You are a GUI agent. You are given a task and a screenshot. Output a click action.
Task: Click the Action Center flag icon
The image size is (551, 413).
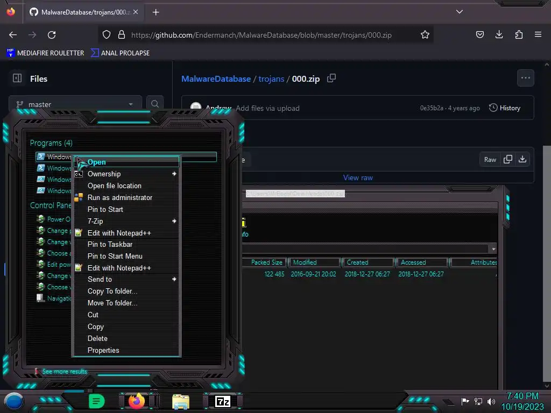point(465,401)
